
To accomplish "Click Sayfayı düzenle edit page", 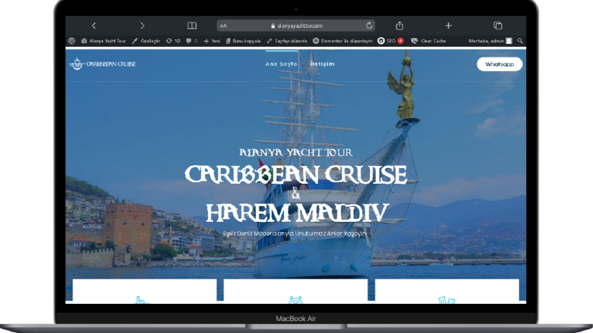I will pos(286,41).
